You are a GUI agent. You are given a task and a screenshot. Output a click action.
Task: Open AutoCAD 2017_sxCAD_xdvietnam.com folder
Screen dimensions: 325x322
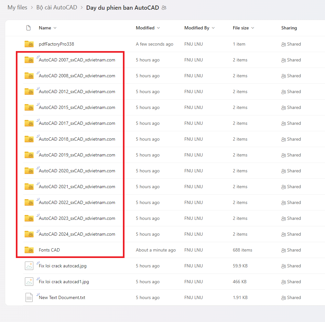click(x=77, y=123)
